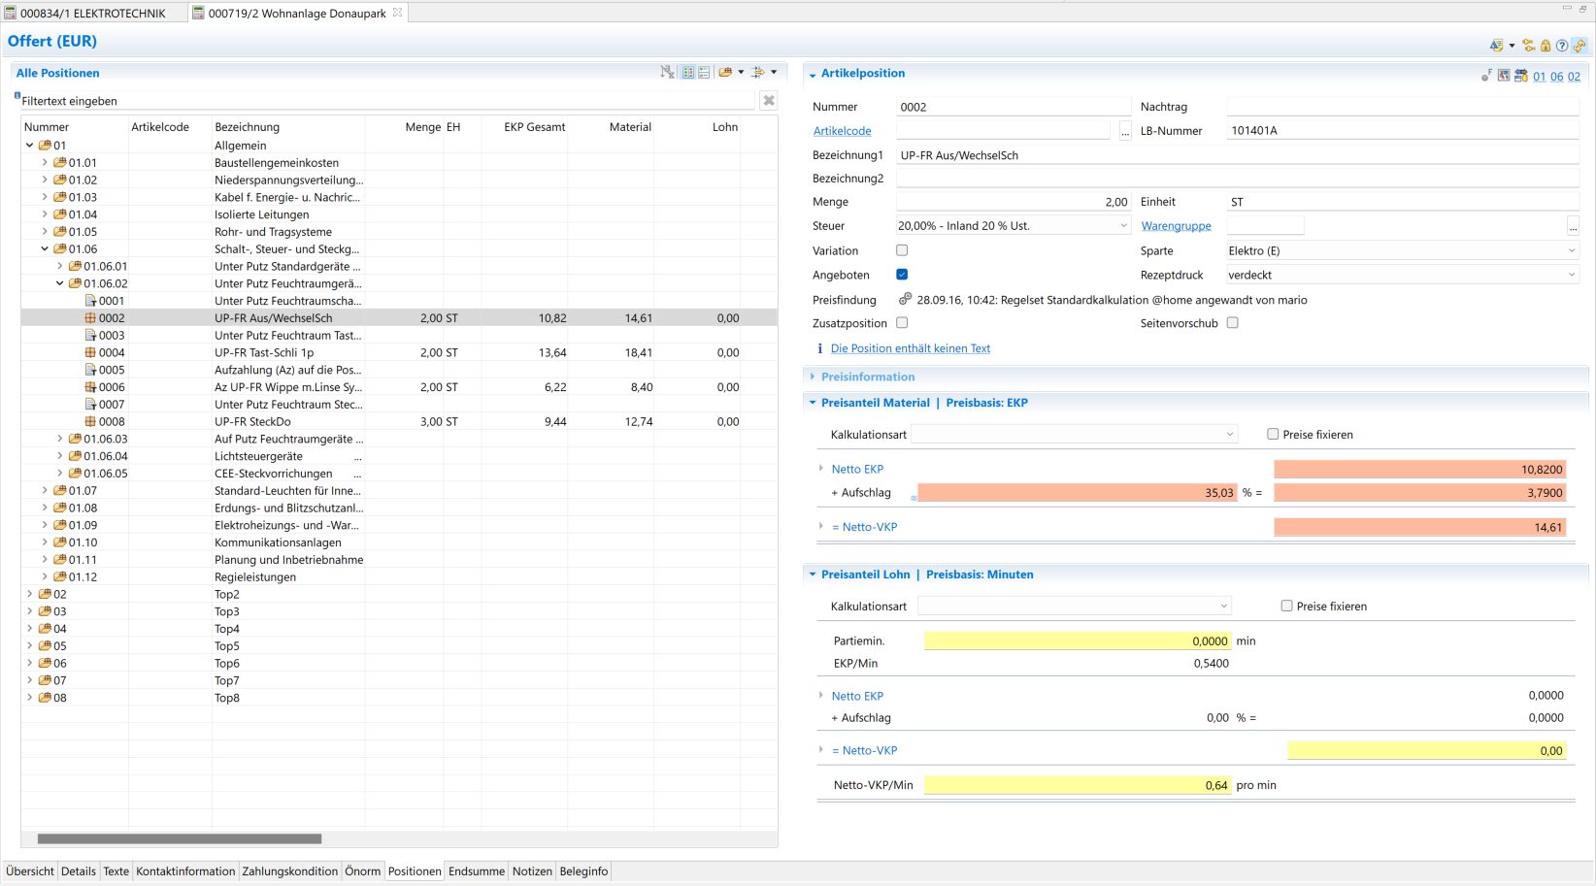
Task: Clear the filter text with X button
Action: tap(769, 100)
